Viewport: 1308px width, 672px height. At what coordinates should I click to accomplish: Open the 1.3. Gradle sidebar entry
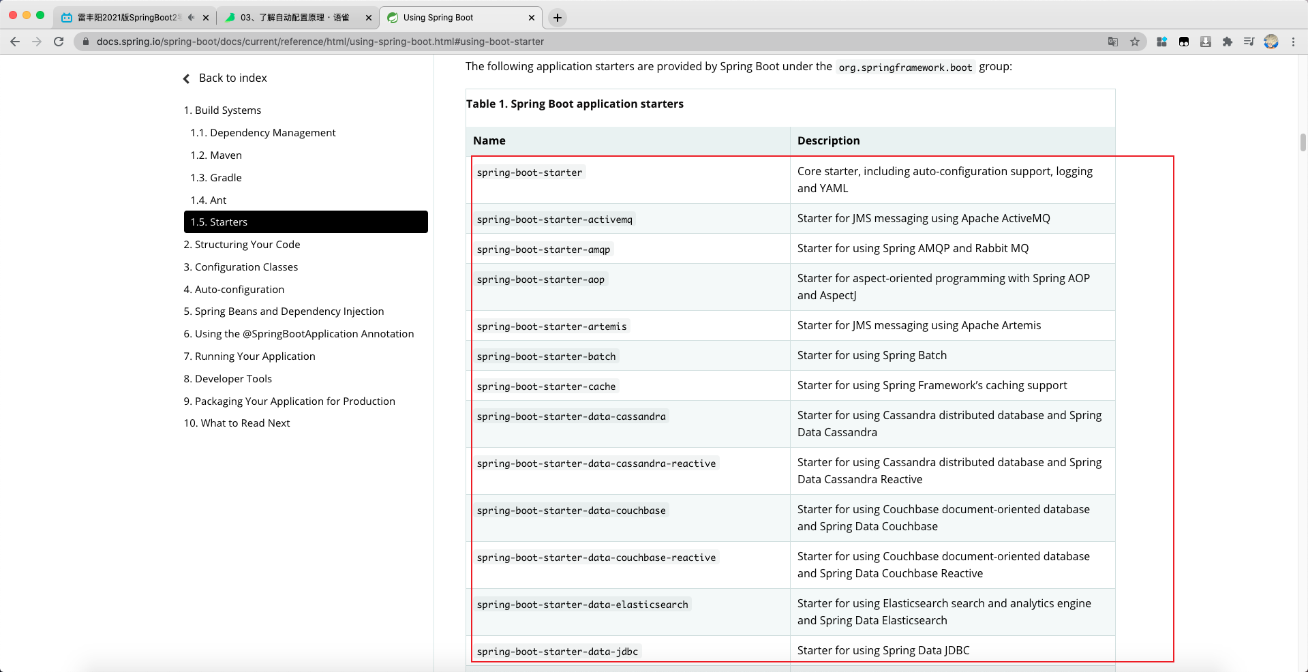pos(216,178)
